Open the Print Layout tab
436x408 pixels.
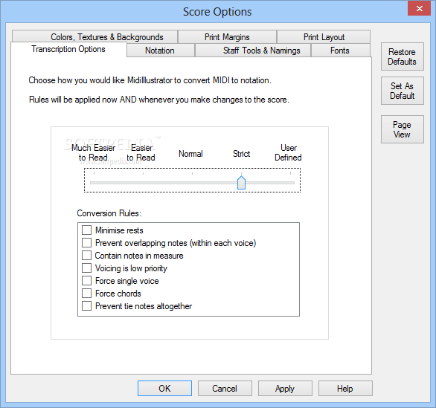[x=324, y=37]
